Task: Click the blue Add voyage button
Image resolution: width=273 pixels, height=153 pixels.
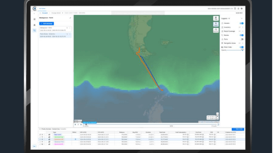Action: coord(46,23)
